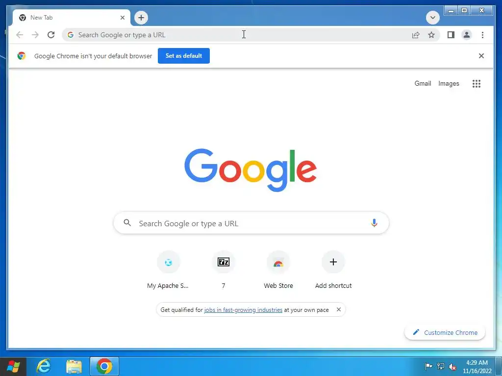Share this page icon in address bar
The image size is (502, 376).
[416, 35]
